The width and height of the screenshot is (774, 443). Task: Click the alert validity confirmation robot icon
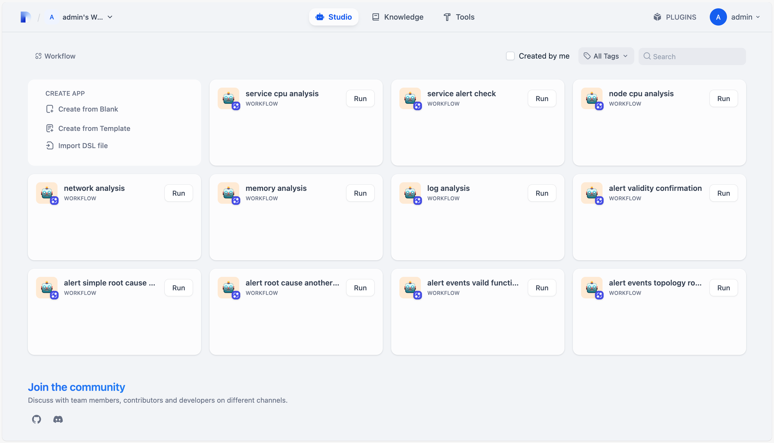click(592, 193)
